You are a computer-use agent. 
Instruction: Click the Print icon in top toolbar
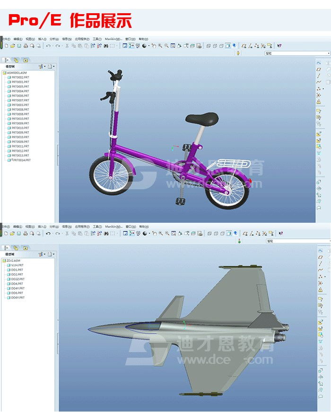point(26,46)
